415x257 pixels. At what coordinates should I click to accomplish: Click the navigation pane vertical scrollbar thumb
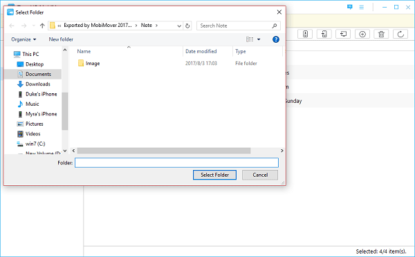tap(65, 111)
